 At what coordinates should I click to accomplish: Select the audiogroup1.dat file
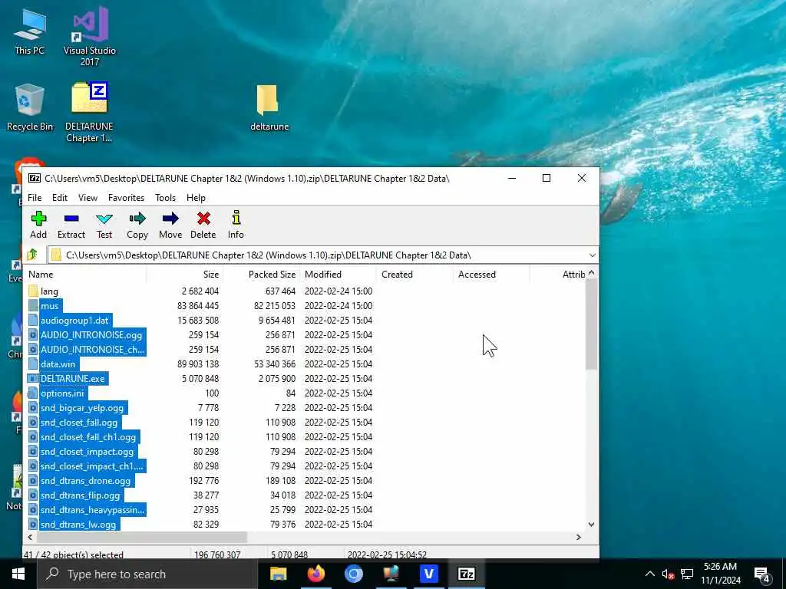pos(74,321)
